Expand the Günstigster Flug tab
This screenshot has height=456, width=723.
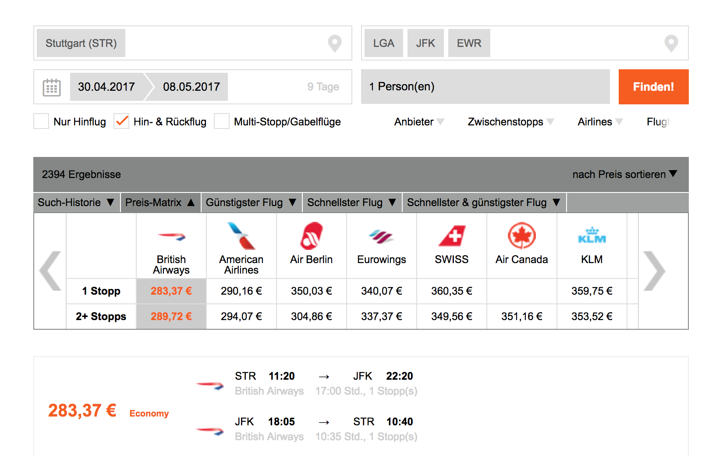point(252,203)
